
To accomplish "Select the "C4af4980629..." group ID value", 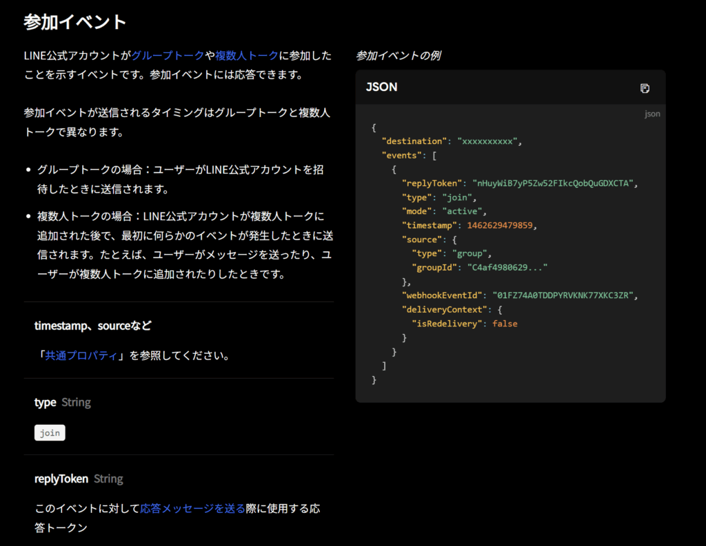I will [x=507, y=267].
